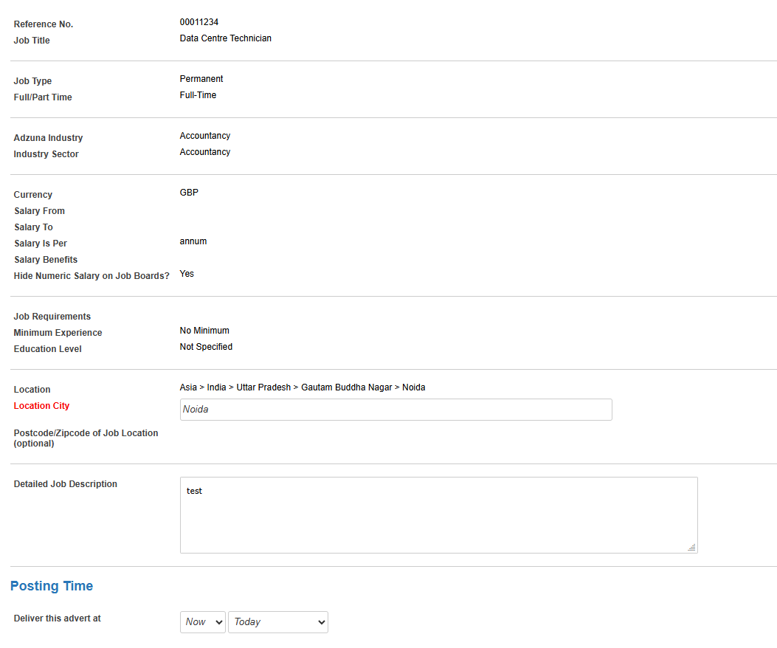
Task: Click the 'annum' salary period value
Action: coord(193,241)
